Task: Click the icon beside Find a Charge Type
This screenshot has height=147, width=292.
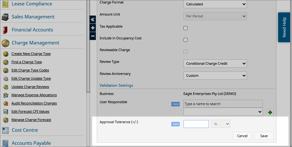Action: pyautogui.click(x=6, y=62)
